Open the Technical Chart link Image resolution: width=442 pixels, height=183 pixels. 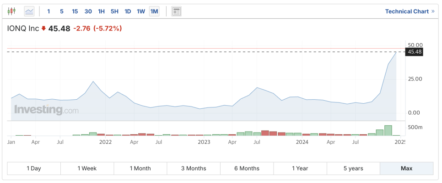[410, 11]
